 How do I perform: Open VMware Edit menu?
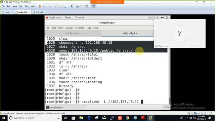click(x=9, y=6)
